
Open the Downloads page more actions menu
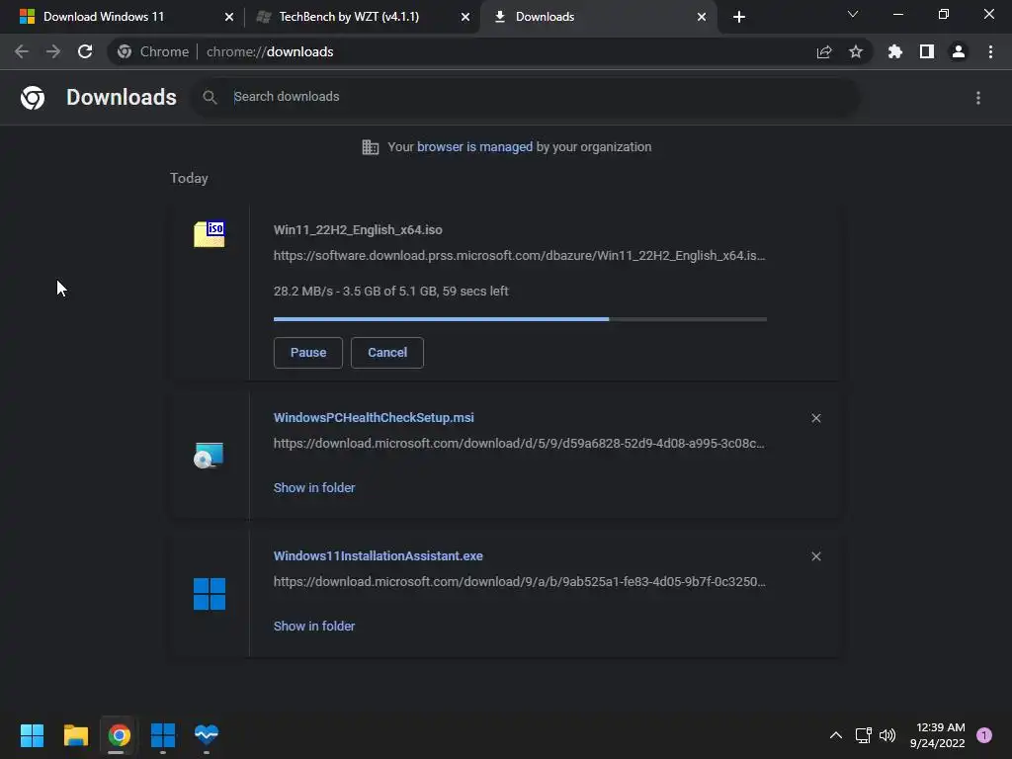click(978, 98)
